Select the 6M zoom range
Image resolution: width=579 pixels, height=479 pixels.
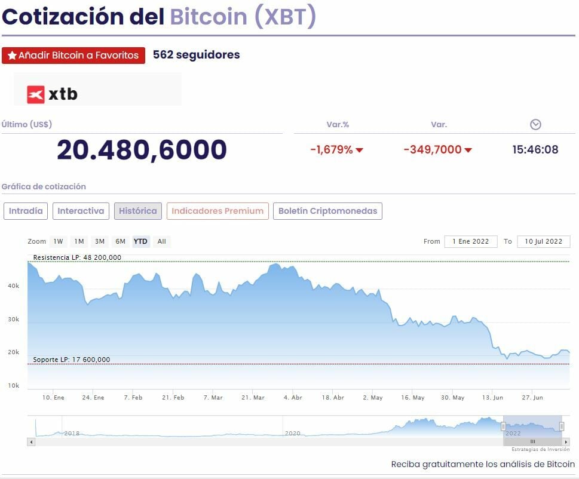click(120, 241)
